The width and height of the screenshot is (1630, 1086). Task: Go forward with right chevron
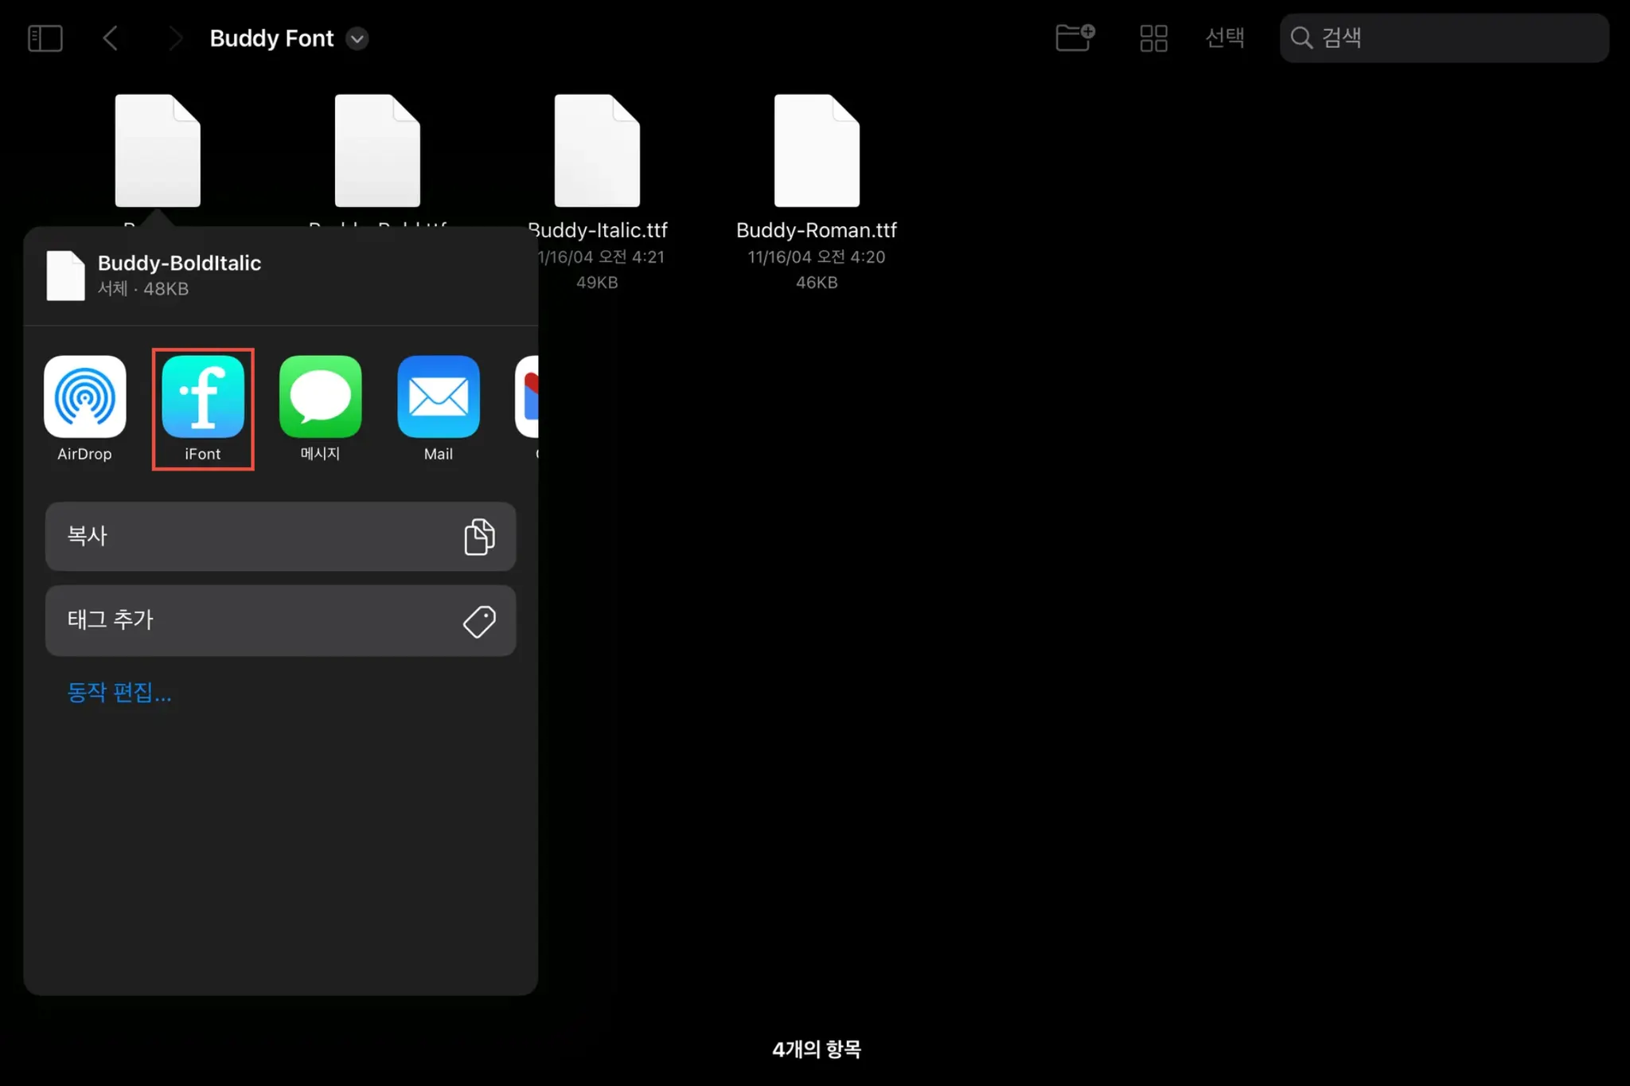[175, 38]
